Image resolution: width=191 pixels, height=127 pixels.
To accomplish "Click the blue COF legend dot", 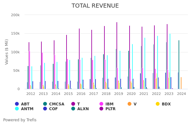I will click(x=45, y=109).
